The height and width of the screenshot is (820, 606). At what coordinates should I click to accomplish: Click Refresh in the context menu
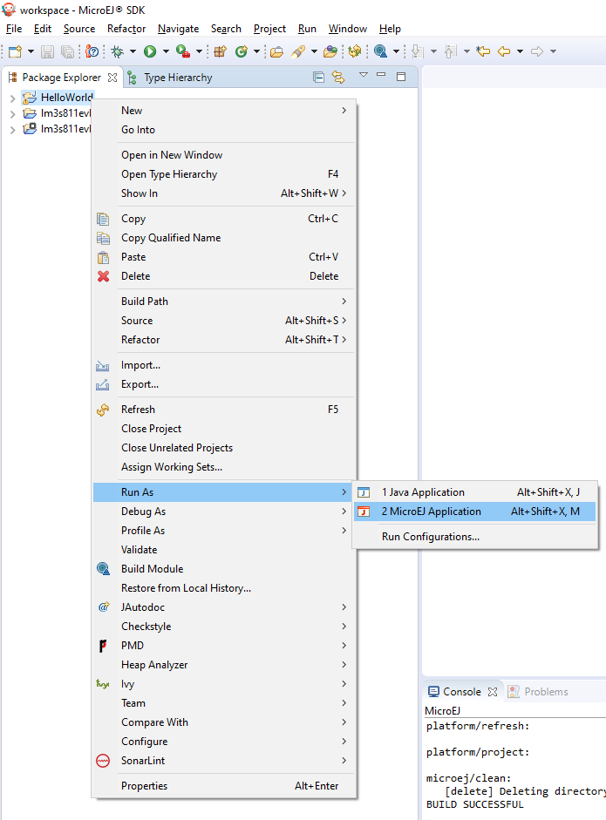[x=223, y=410]
